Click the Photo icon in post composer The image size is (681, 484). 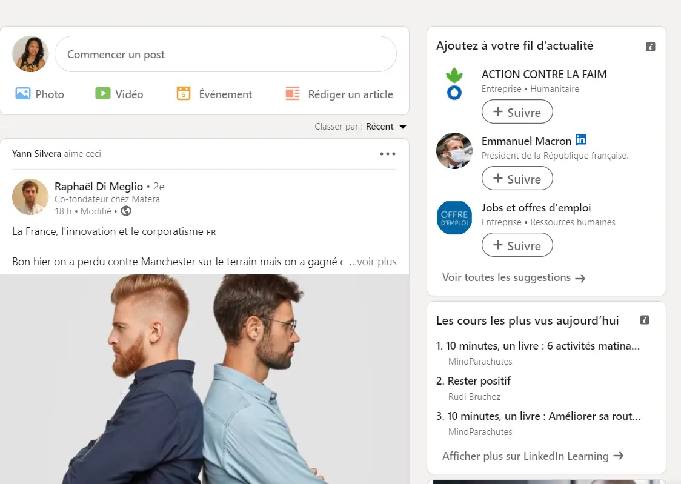pos(23,93)
